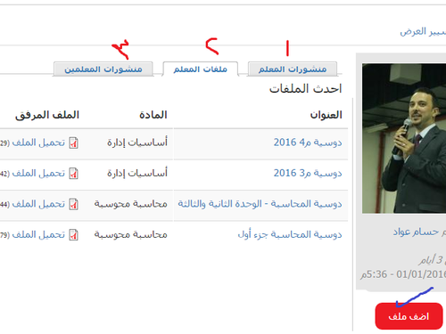Open the منشورات المعلمين tab
The image size is (446, 334).
point(103,69)
